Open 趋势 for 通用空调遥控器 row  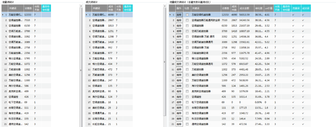179,124
